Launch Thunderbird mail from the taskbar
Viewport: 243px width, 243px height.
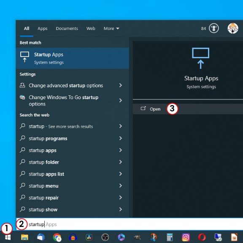coord(41,237)
